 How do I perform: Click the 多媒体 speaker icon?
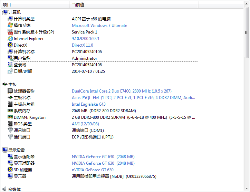coord(4,189)
